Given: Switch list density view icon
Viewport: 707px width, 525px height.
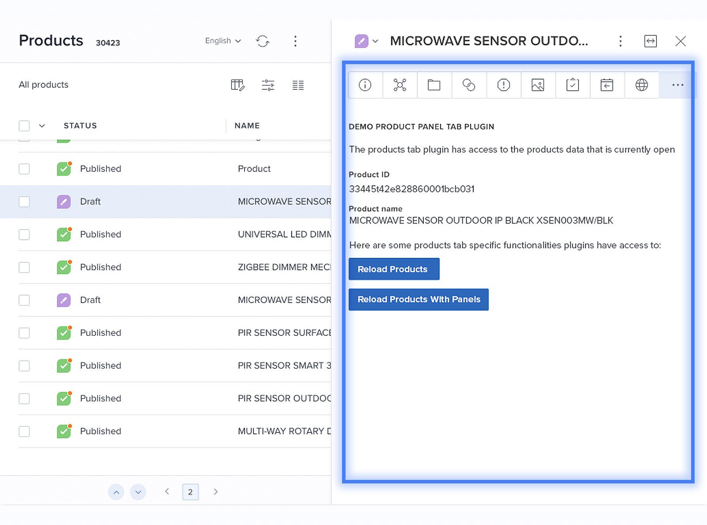Looking at the screenshot, I should 298,85.
